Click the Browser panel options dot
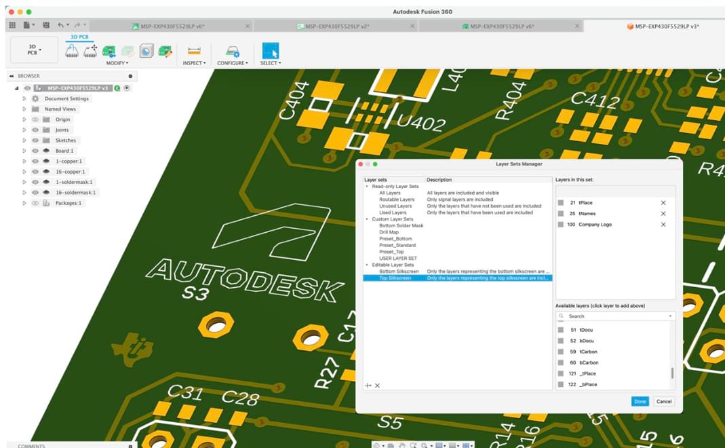Screen dimensions: 725x448 click(130, 76)
